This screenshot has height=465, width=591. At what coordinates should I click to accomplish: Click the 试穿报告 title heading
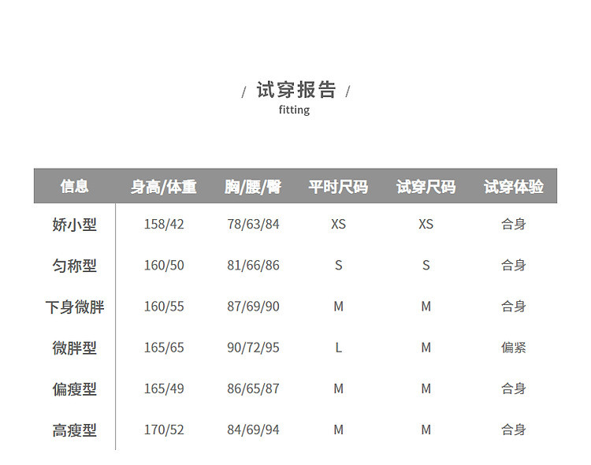tap(295, 90)
